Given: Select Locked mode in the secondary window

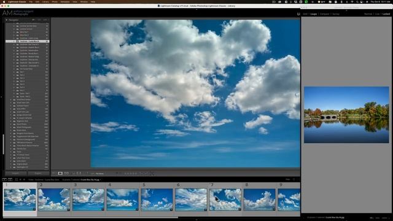Looking at the screenshot, I should [x=386, y=14].
